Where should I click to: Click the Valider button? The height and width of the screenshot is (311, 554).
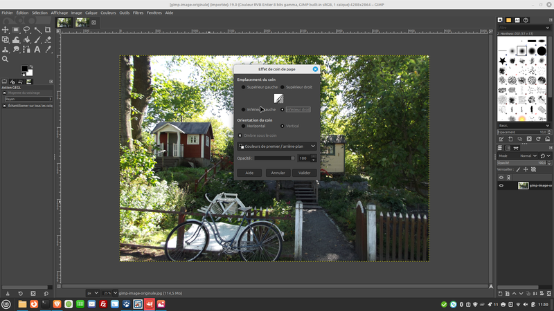(x=305, y=173)
